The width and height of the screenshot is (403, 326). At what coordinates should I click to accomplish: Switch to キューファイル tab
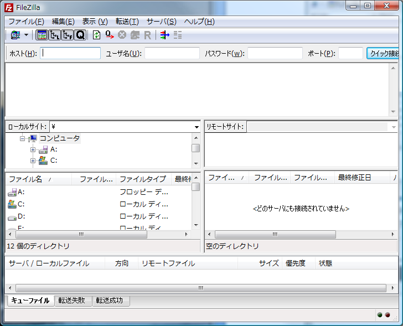click(30, 301)
